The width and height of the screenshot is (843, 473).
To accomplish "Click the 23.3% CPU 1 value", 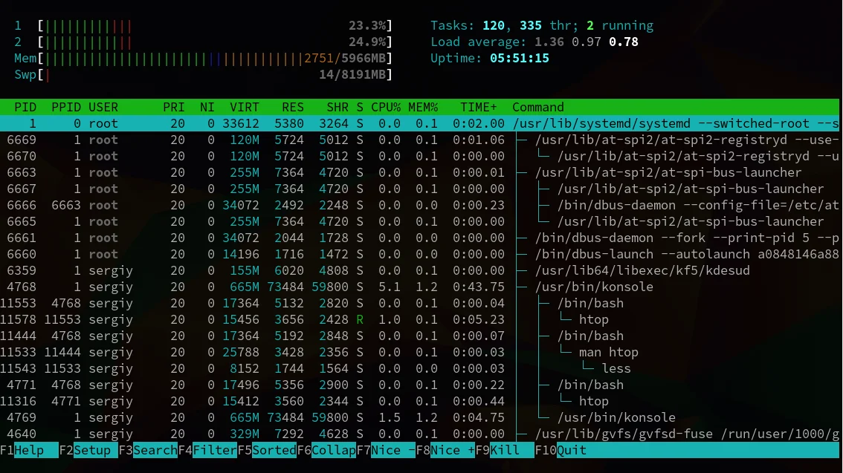I will 367,25.
